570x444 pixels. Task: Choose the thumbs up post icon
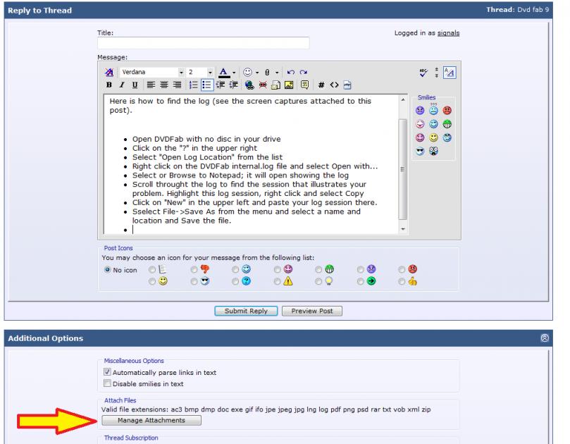(402, 281)
